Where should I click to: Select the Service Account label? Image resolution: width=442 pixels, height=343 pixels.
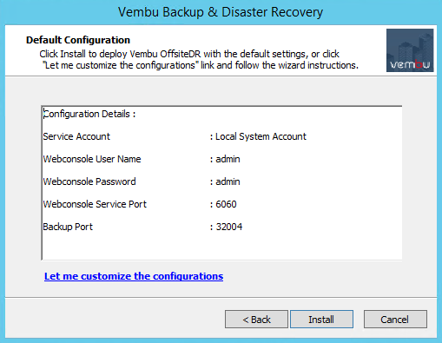(76, 136)
